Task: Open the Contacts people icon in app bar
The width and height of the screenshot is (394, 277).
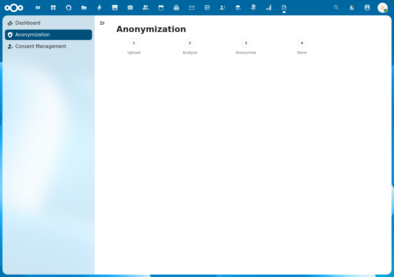Action: coord(146,8)
